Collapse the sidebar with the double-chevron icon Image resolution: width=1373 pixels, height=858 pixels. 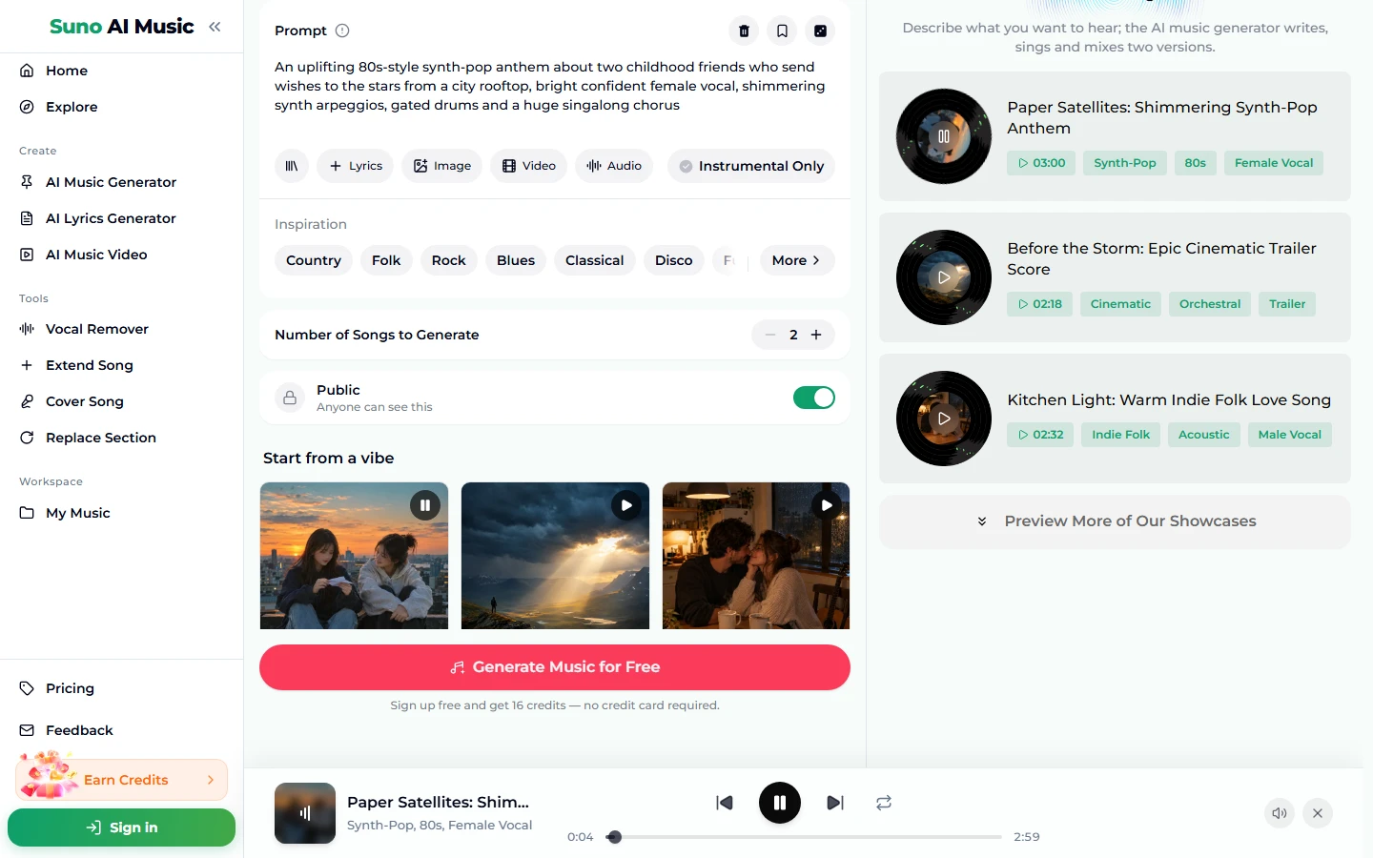[x=215, y=27]
